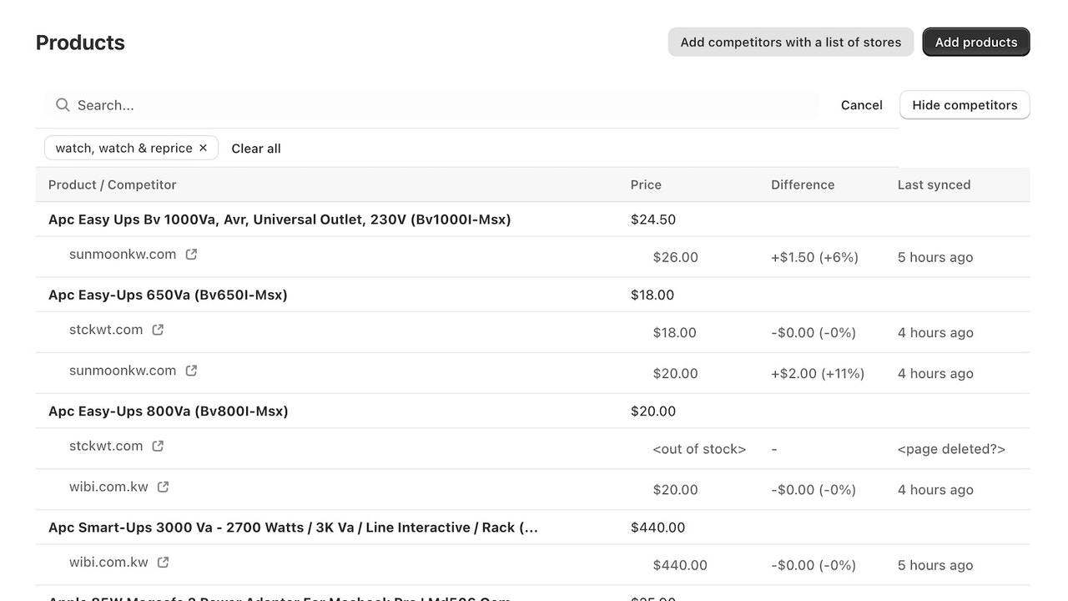Open product Apc Easy-Ups 800Va (Bv800I-Msx)
1068x601 pixels.
[169, 411]
